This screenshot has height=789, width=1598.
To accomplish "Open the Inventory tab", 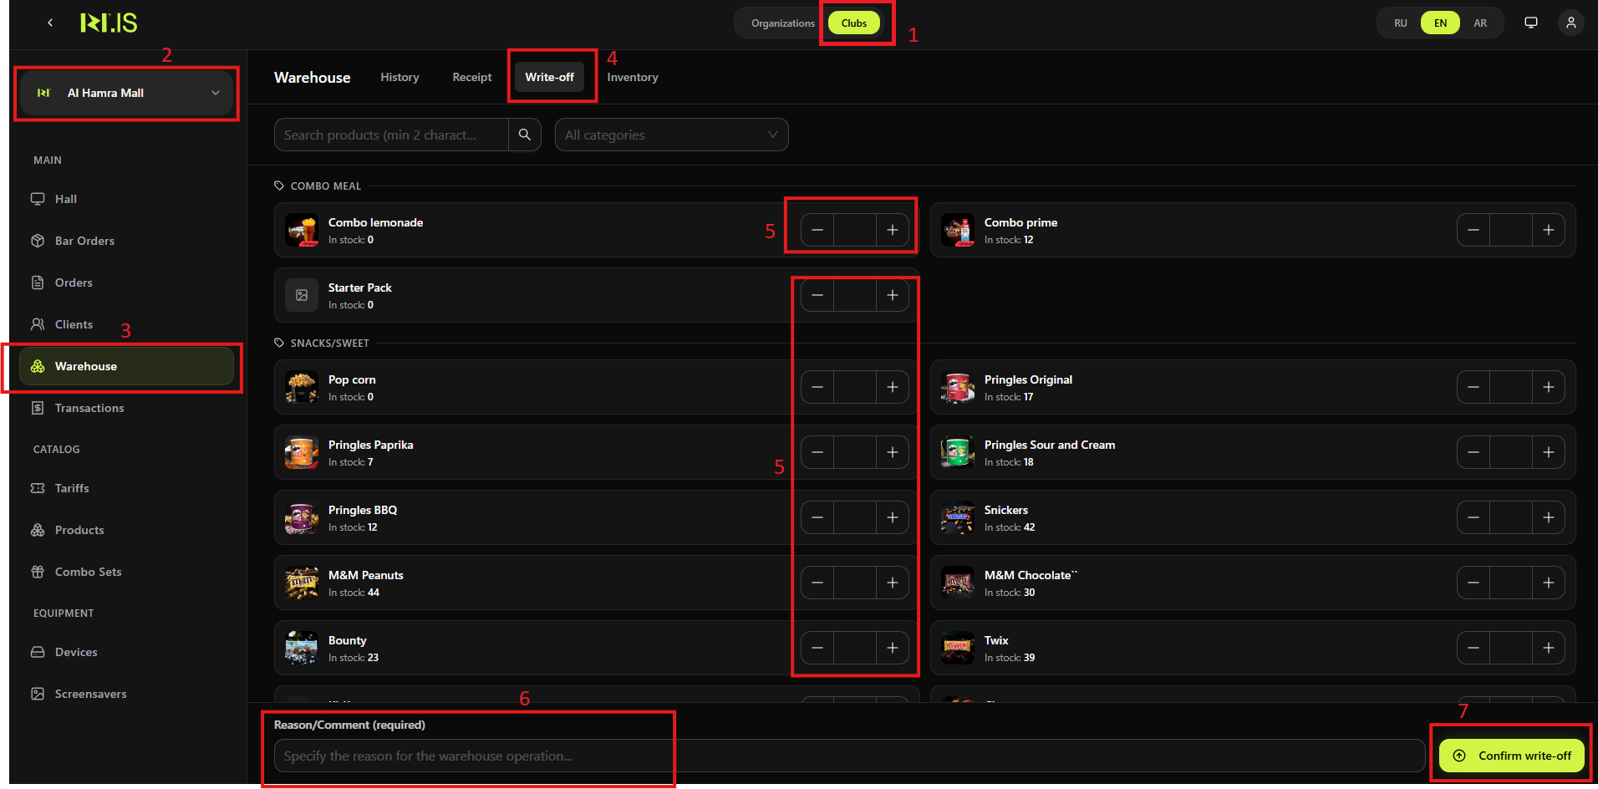I will click(632, 77).
